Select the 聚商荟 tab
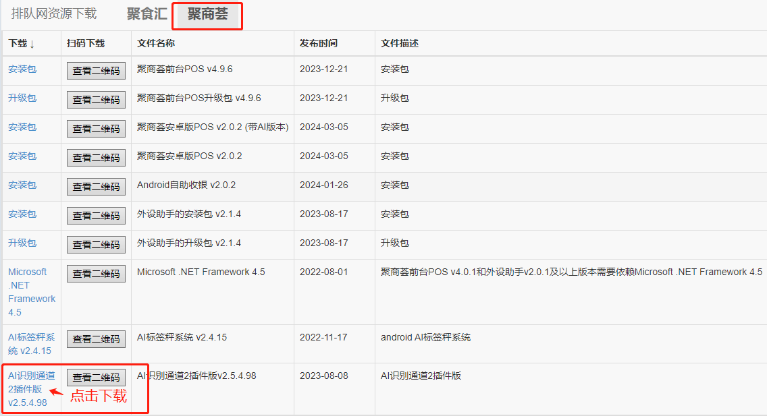Viewport: 767px width, 416px height. tap(207, 13)
